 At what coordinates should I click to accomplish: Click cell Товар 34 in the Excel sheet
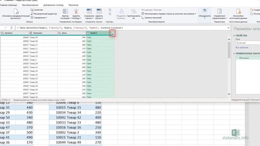point(76,113)
